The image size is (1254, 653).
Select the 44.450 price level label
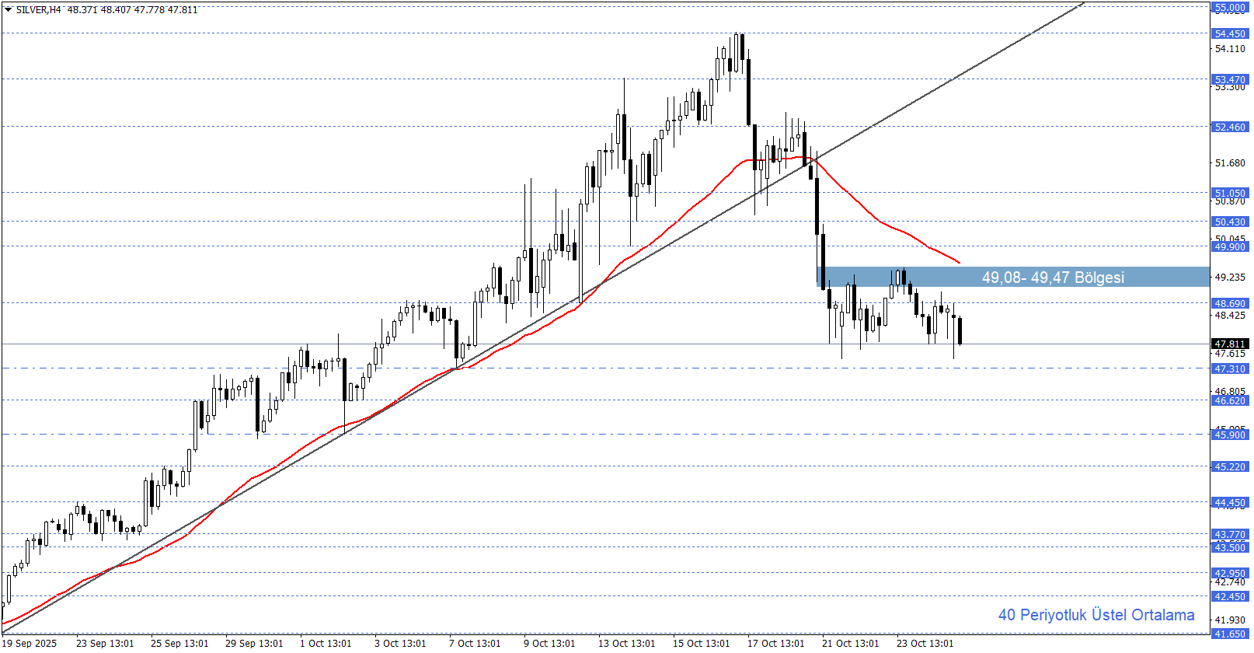pos(1230,503)
